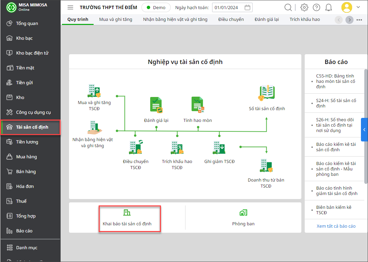This screenshot has height=262, width=368.
Task: Select the Sổ tài sản cố định book icon
Action: (x=267, y=93)
